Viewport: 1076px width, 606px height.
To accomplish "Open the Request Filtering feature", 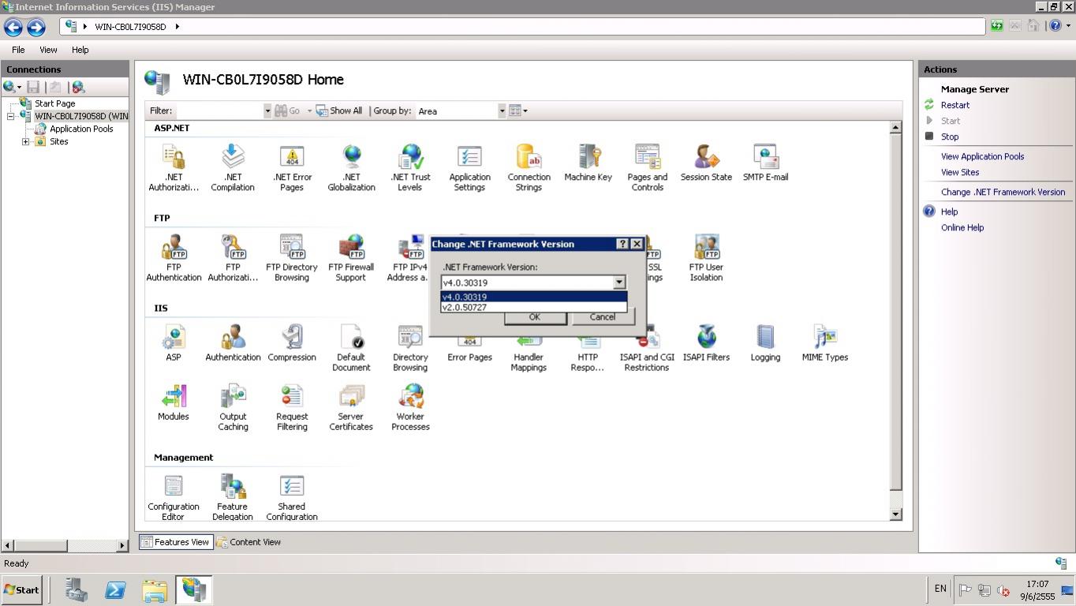I will coord(292,407).
